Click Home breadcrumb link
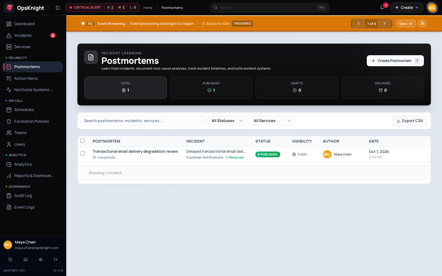This screenshot has height=276, width=442. coord(148,8)
